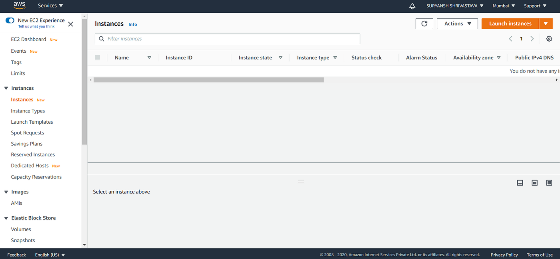Screen dimensions: 560x259
Task: Collapse the Elastic Block Store section
Action: tap(6, 218)
